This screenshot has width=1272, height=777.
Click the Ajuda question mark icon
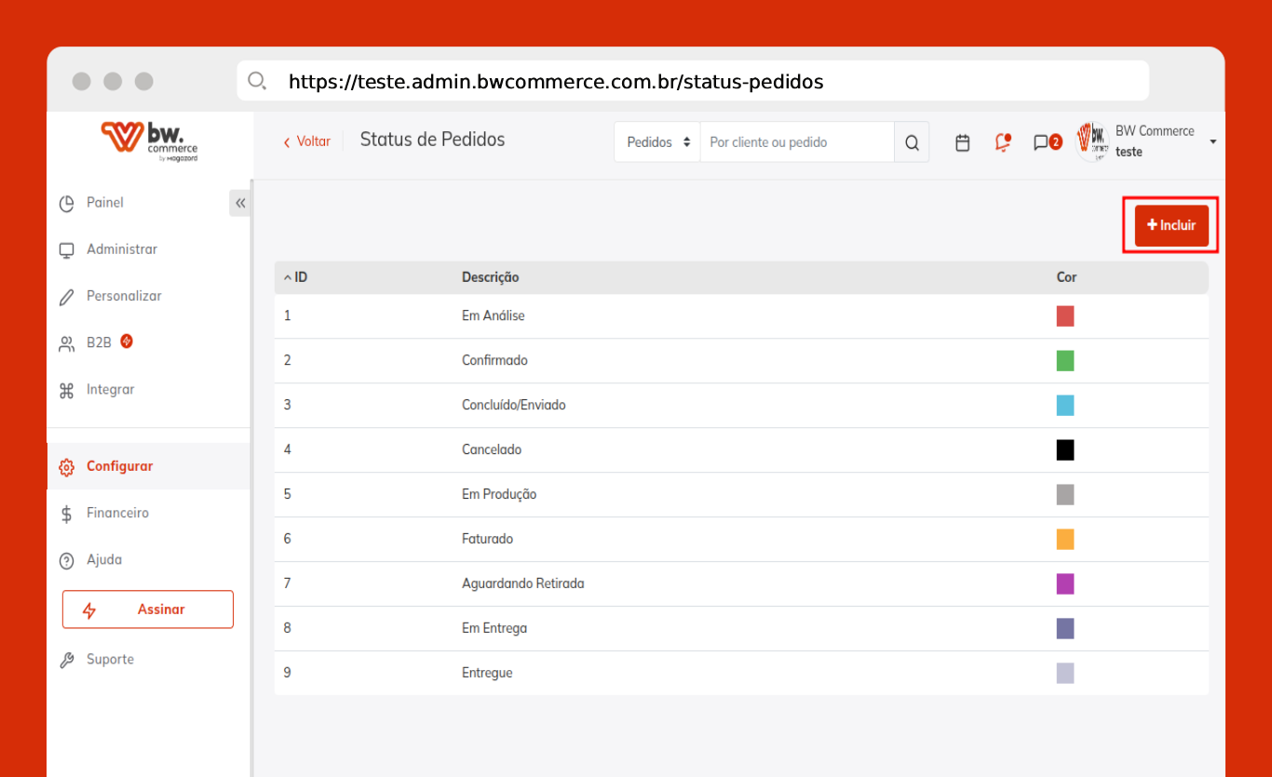(66, 560)
